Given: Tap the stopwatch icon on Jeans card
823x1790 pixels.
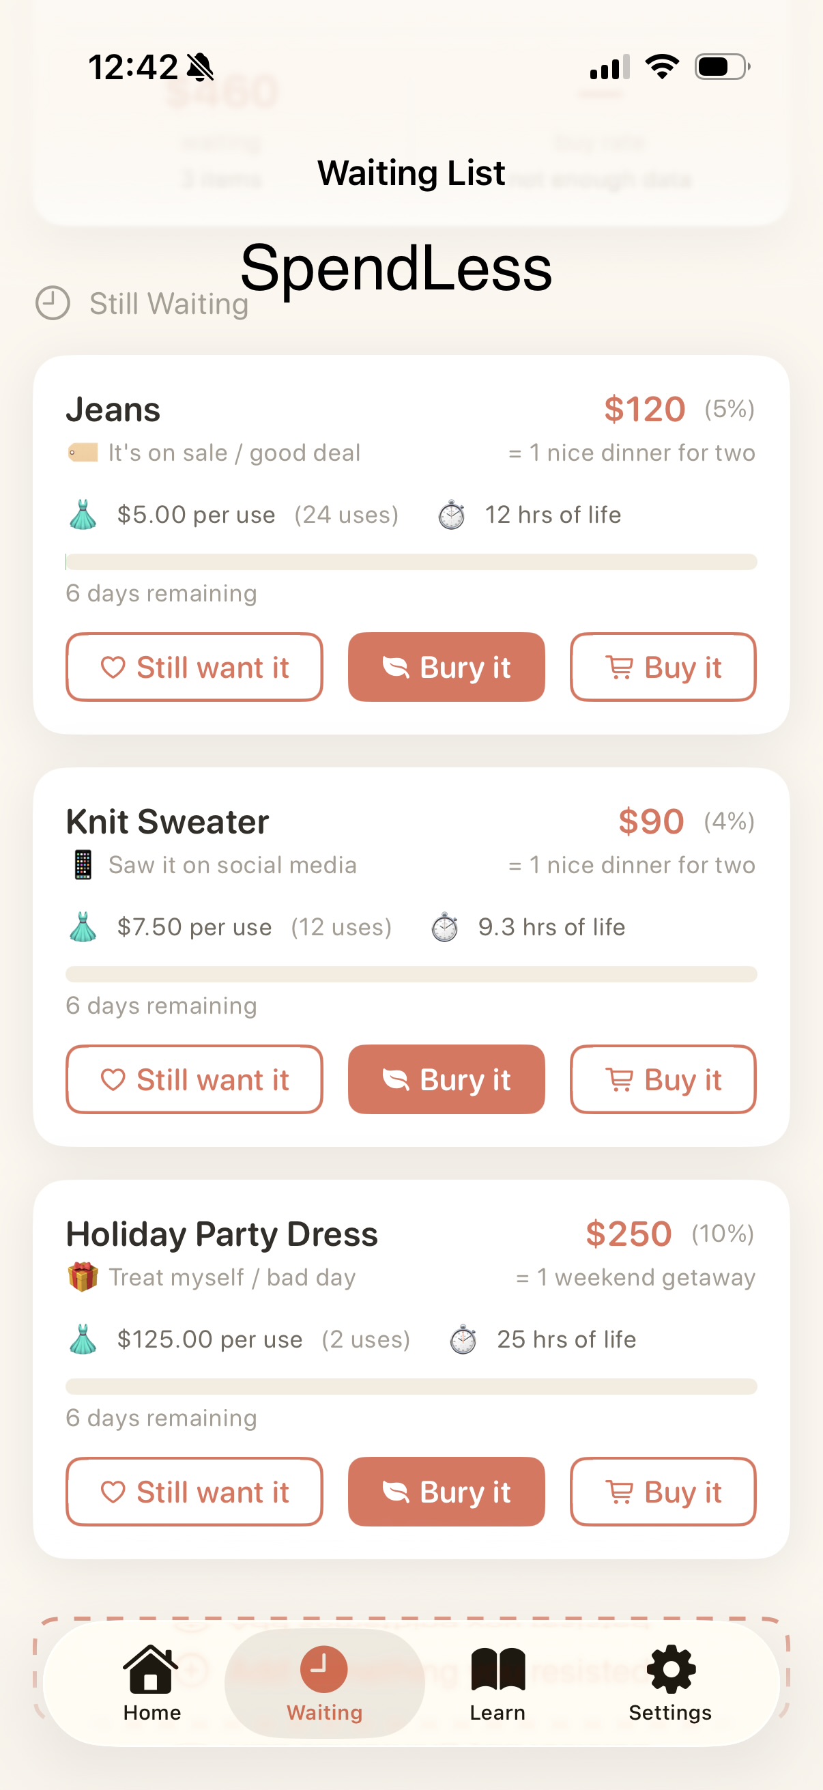Looking at the screenshot, I should (x=452, y=515).
